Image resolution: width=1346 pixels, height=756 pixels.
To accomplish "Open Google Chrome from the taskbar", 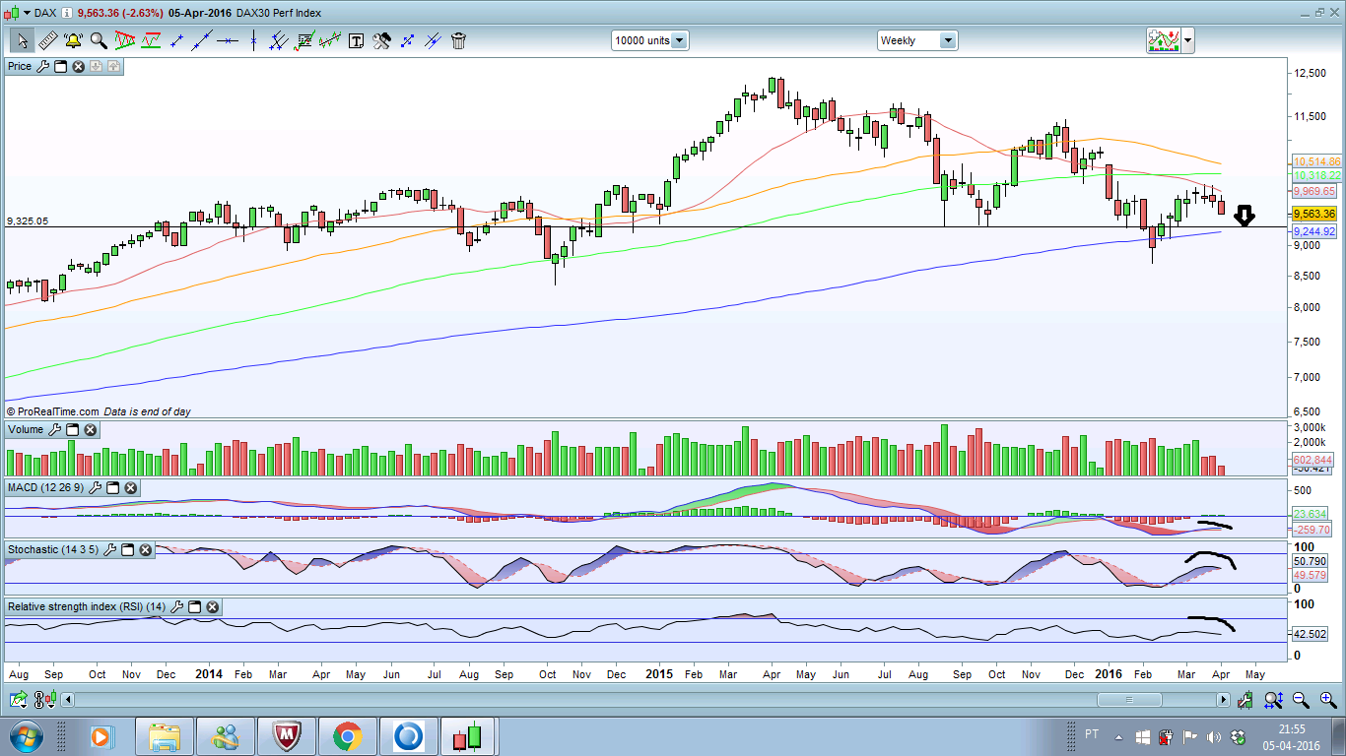I will 347,736.
